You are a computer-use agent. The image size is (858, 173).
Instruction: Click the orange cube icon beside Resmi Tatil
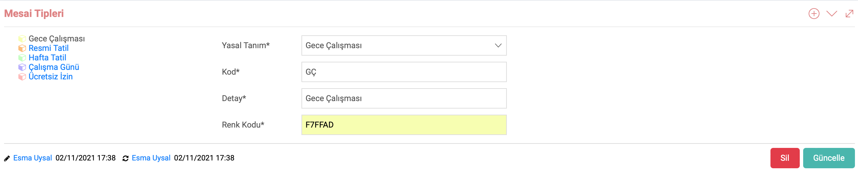(x=22, y=48)
